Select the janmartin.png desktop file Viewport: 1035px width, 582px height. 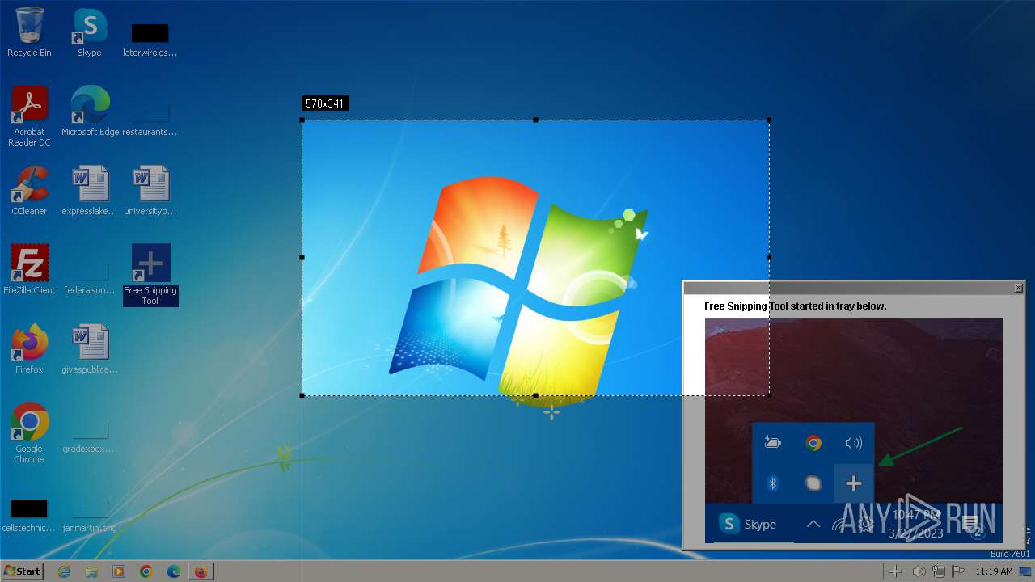pos(90,516)
